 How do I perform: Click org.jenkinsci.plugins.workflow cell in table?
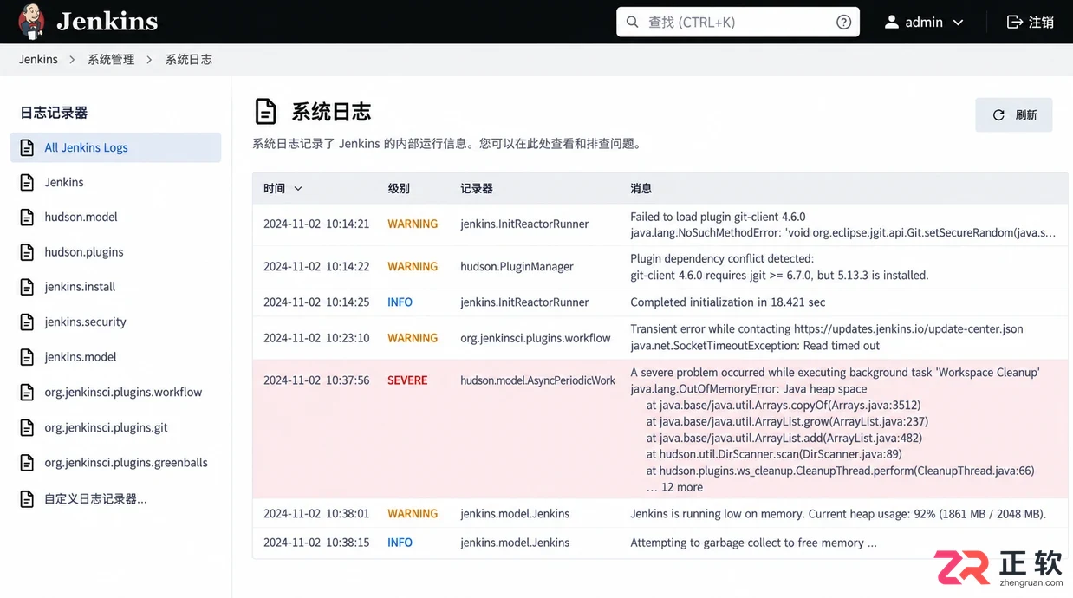pyautogui.click(x=536, y=338)
